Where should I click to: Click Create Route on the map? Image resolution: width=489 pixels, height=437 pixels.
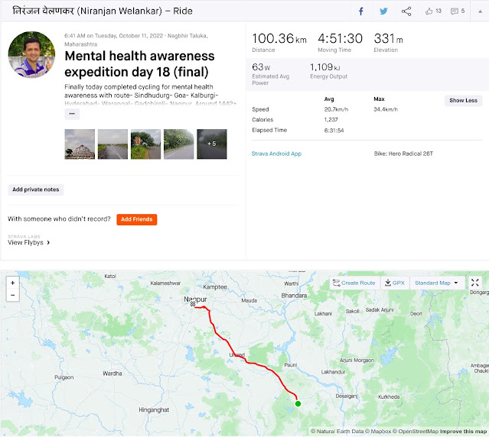[x=354, y=283]
